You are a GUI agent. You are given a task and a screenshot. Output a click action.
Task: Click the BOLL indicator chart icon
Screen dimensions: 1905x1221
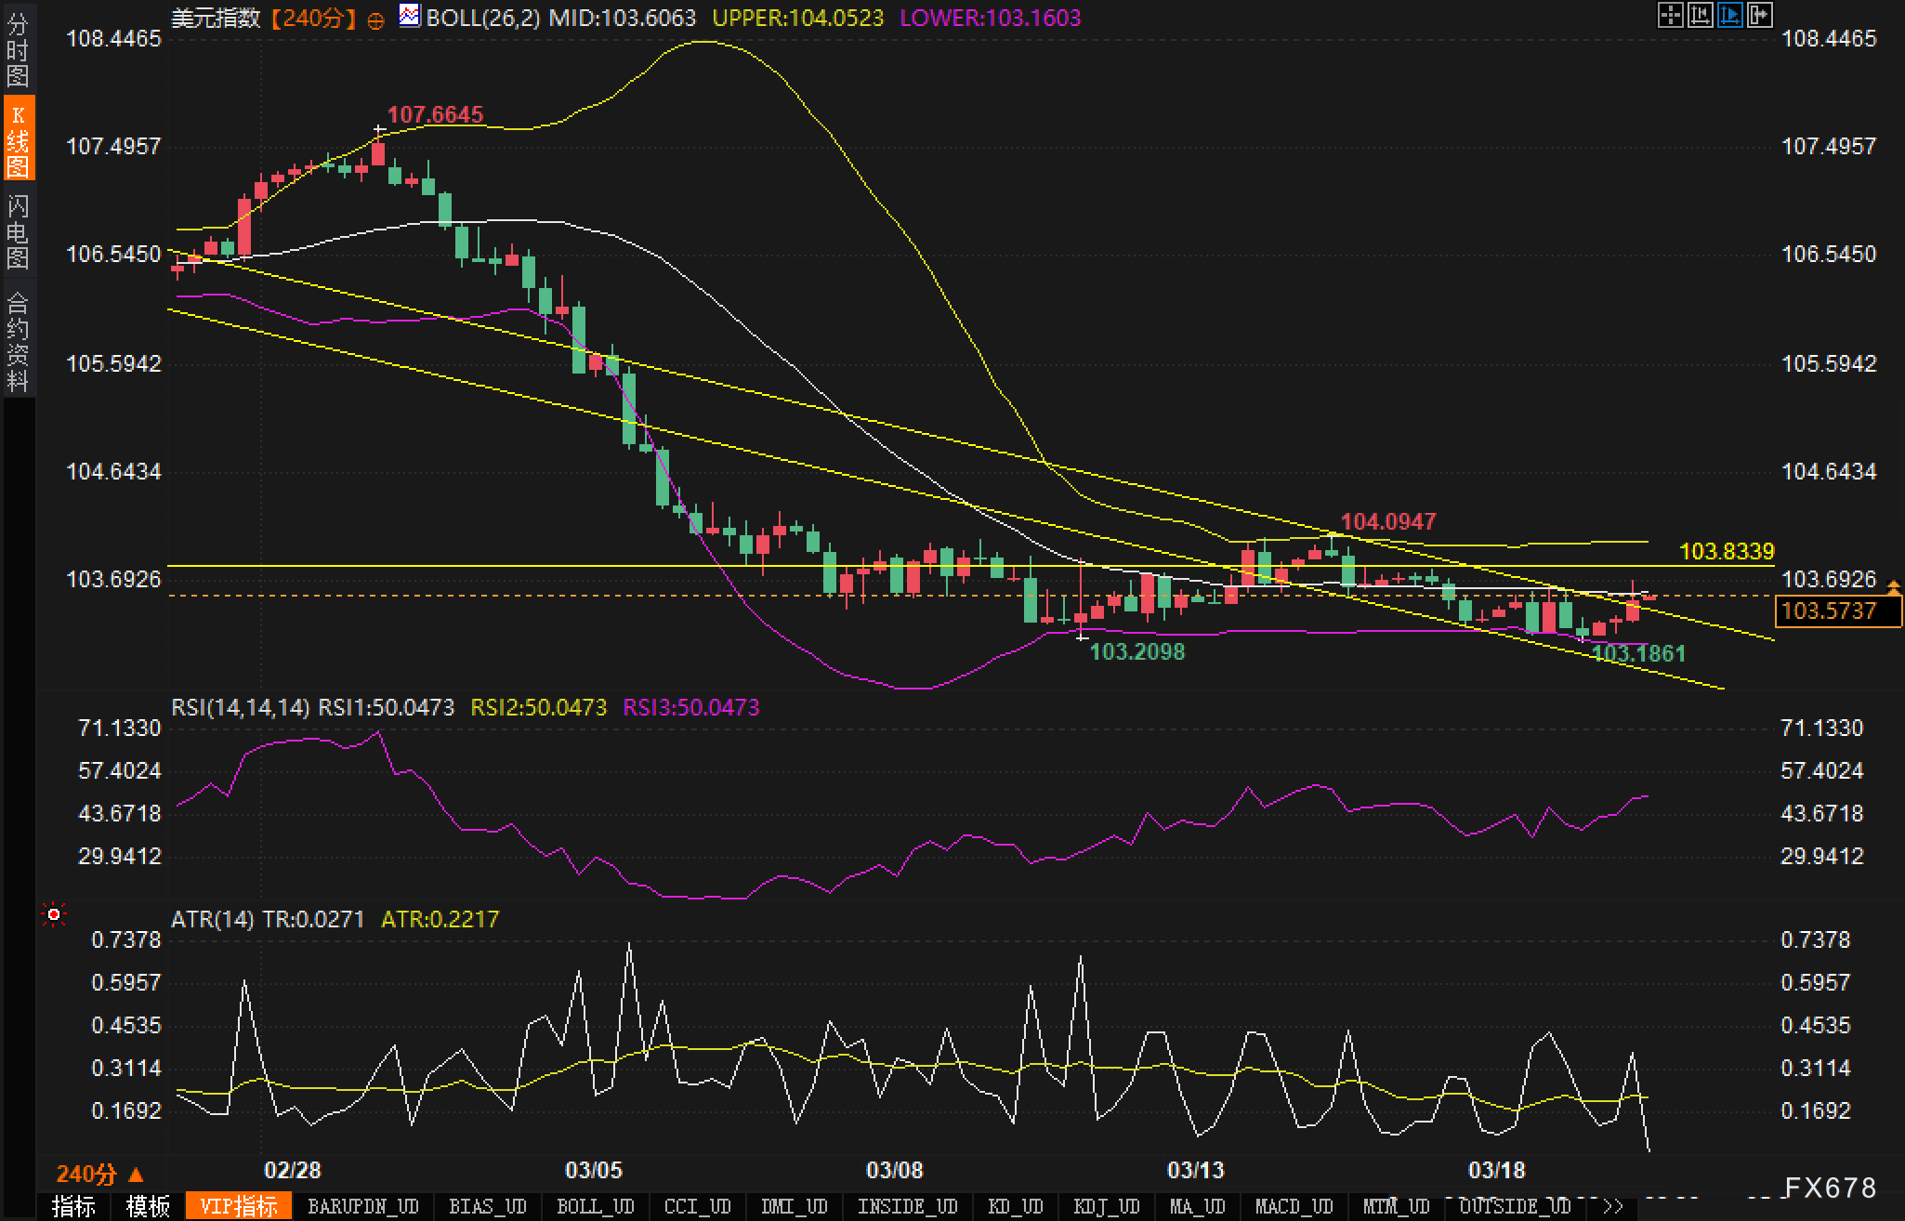409,16
